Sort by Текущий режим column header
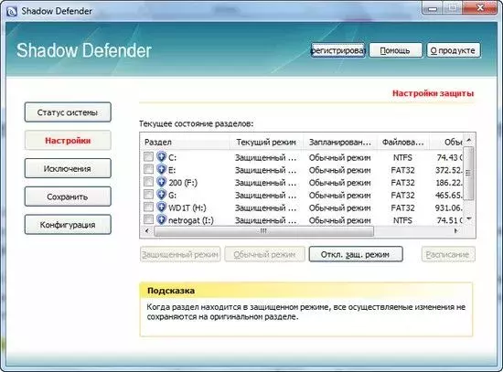The height and width of the screenshot is (372, 503). [x=266, y=142]
